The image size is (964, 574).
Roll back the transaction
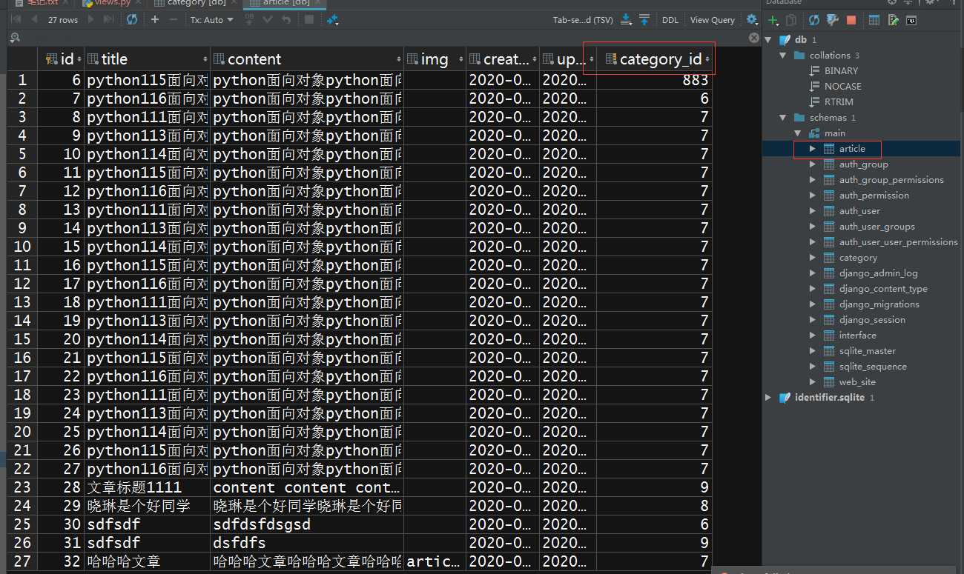pos(286,20)
